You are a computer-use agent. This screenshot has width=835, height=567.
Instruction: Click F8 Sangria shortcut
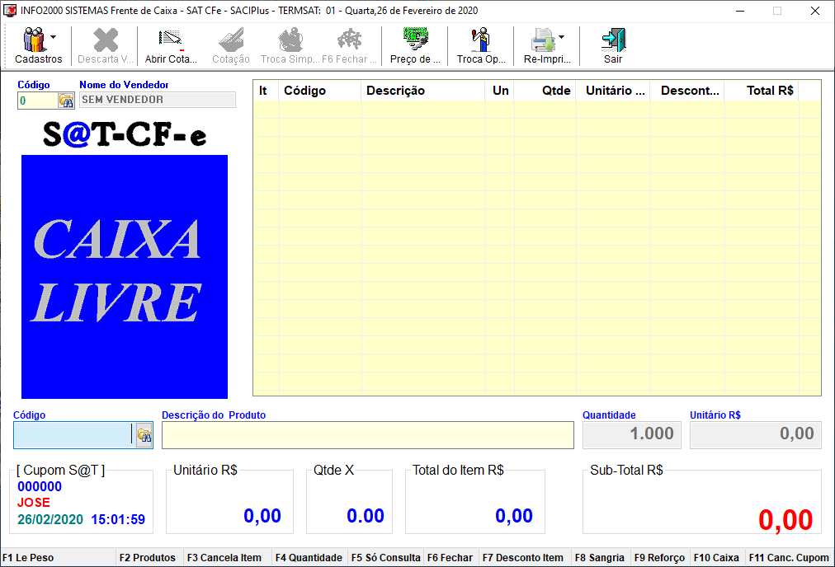click(600, 557)
